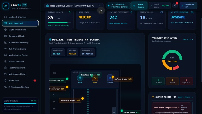202x114 pixels.
Task: Click the CTRL/VFD chip icon
Action: click(x=110, y=78)
